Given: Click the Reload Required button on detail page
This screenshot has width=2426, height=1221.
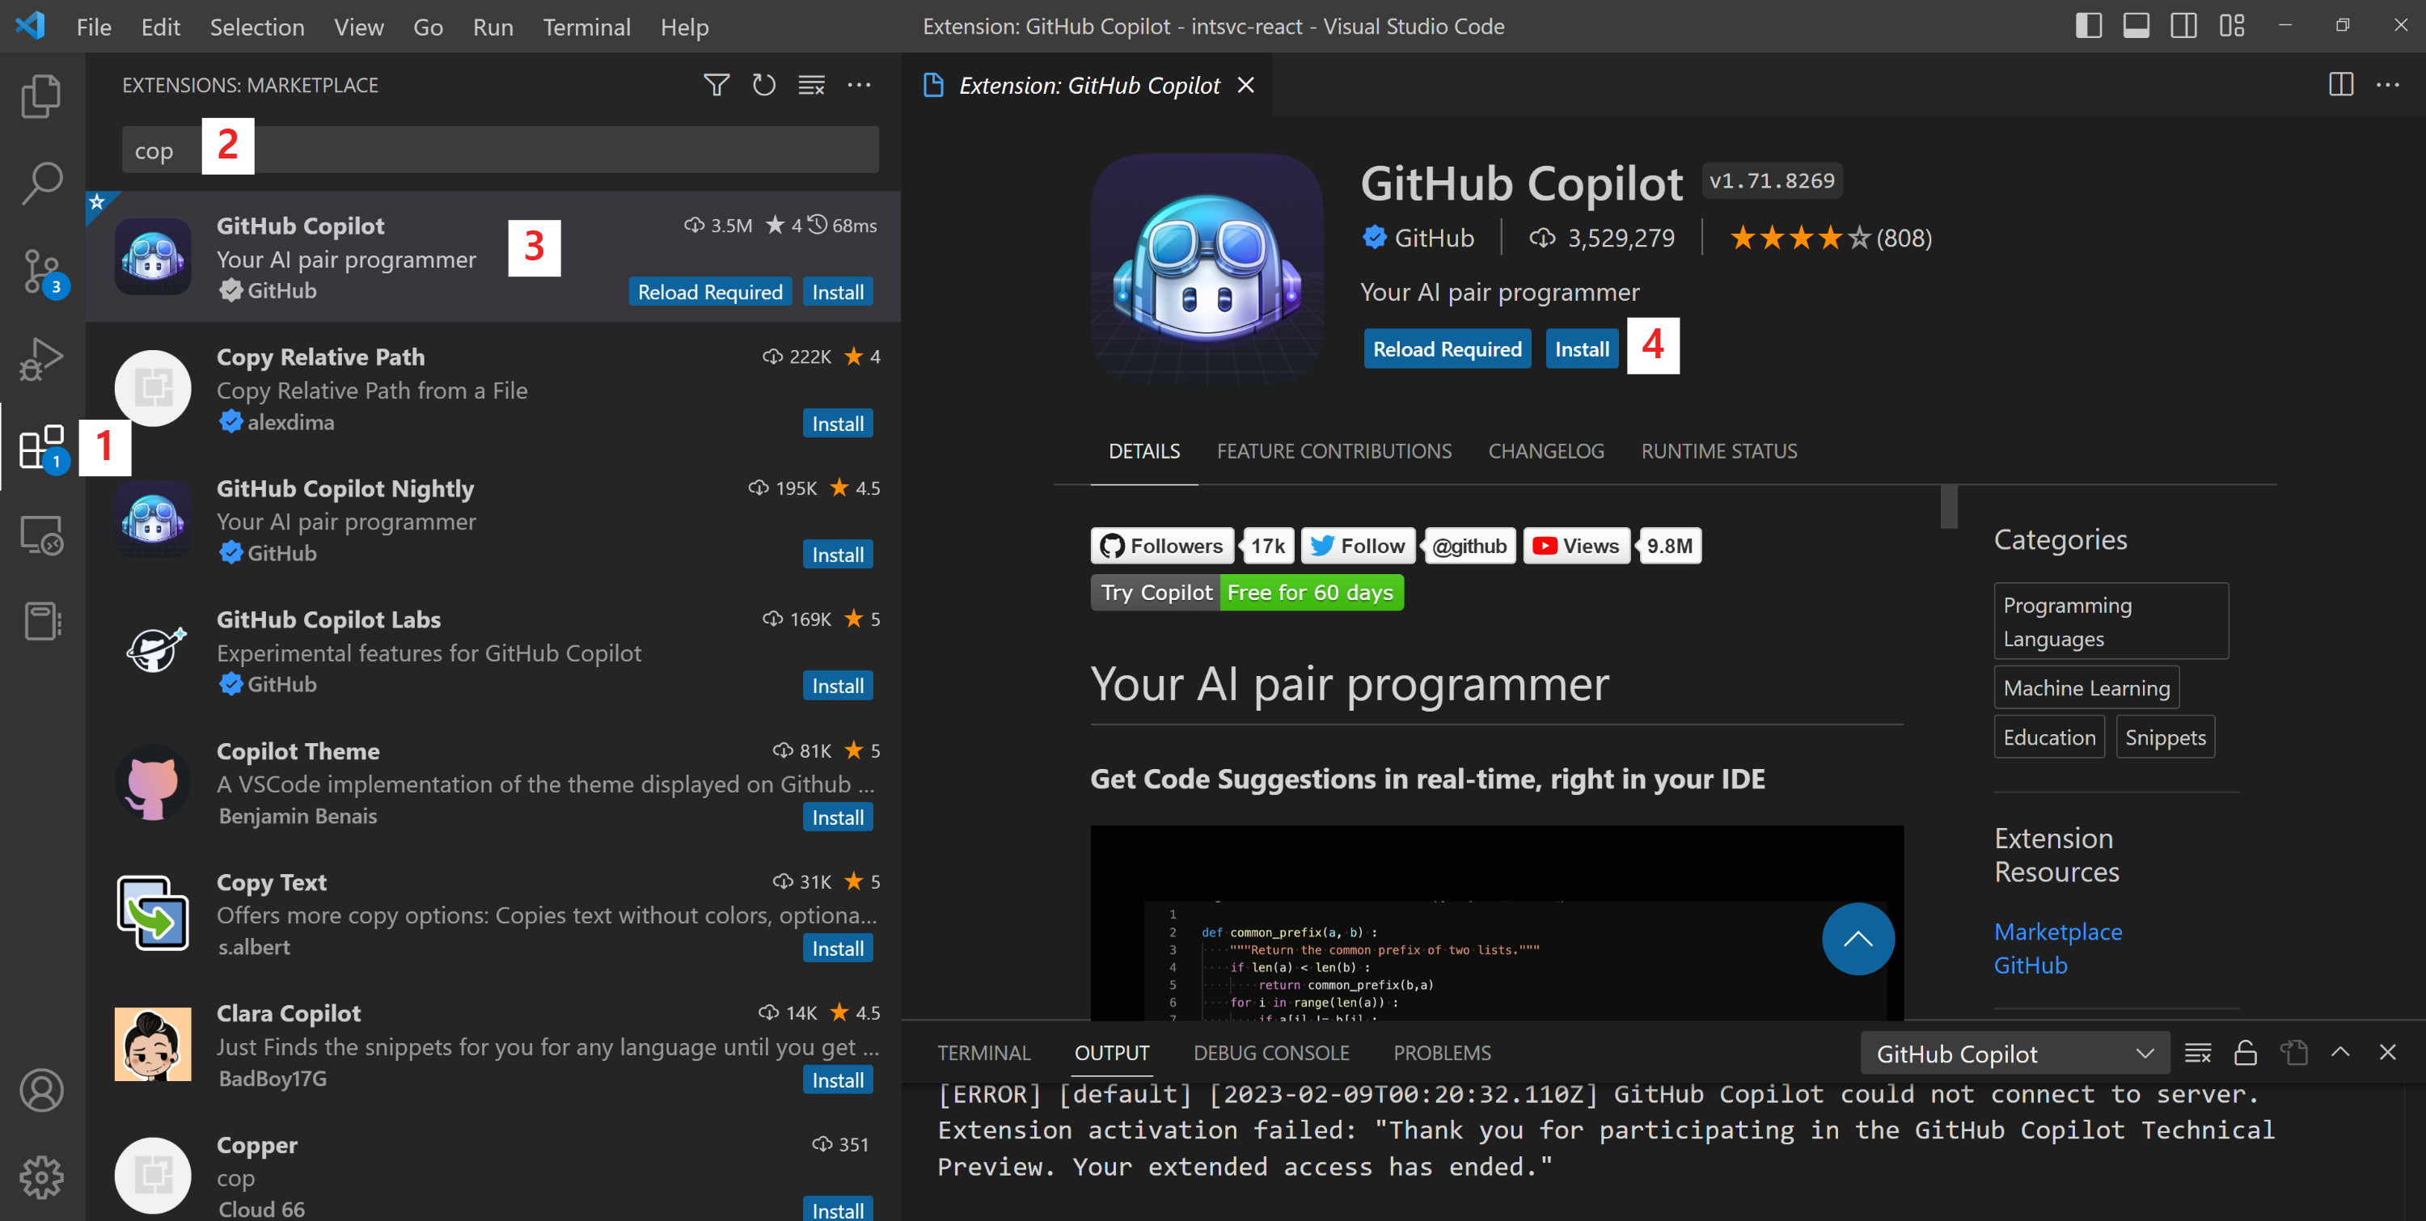Looking at the screenshot, I should 1447,349.
